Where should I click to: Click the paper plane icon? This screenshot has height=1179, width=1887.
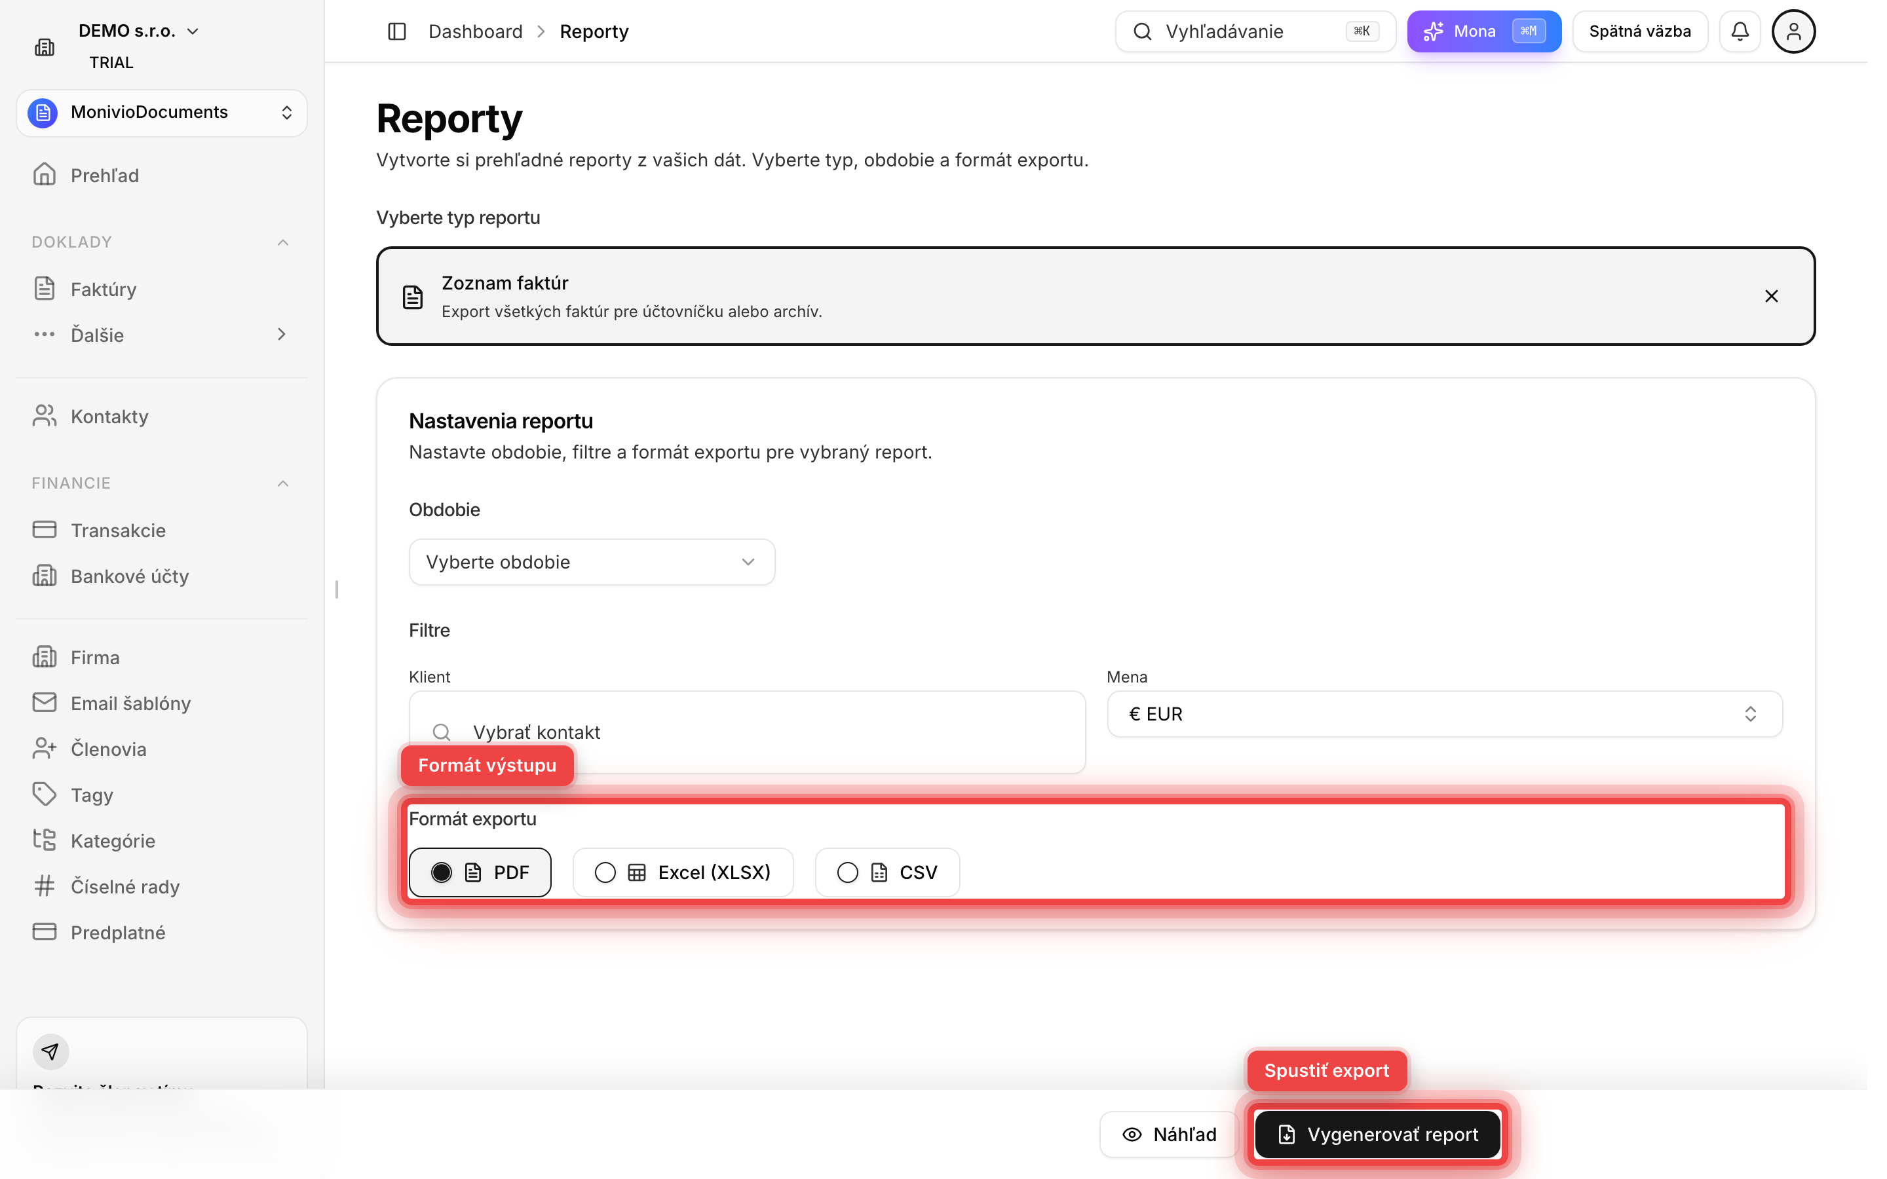pos(50,1052)
